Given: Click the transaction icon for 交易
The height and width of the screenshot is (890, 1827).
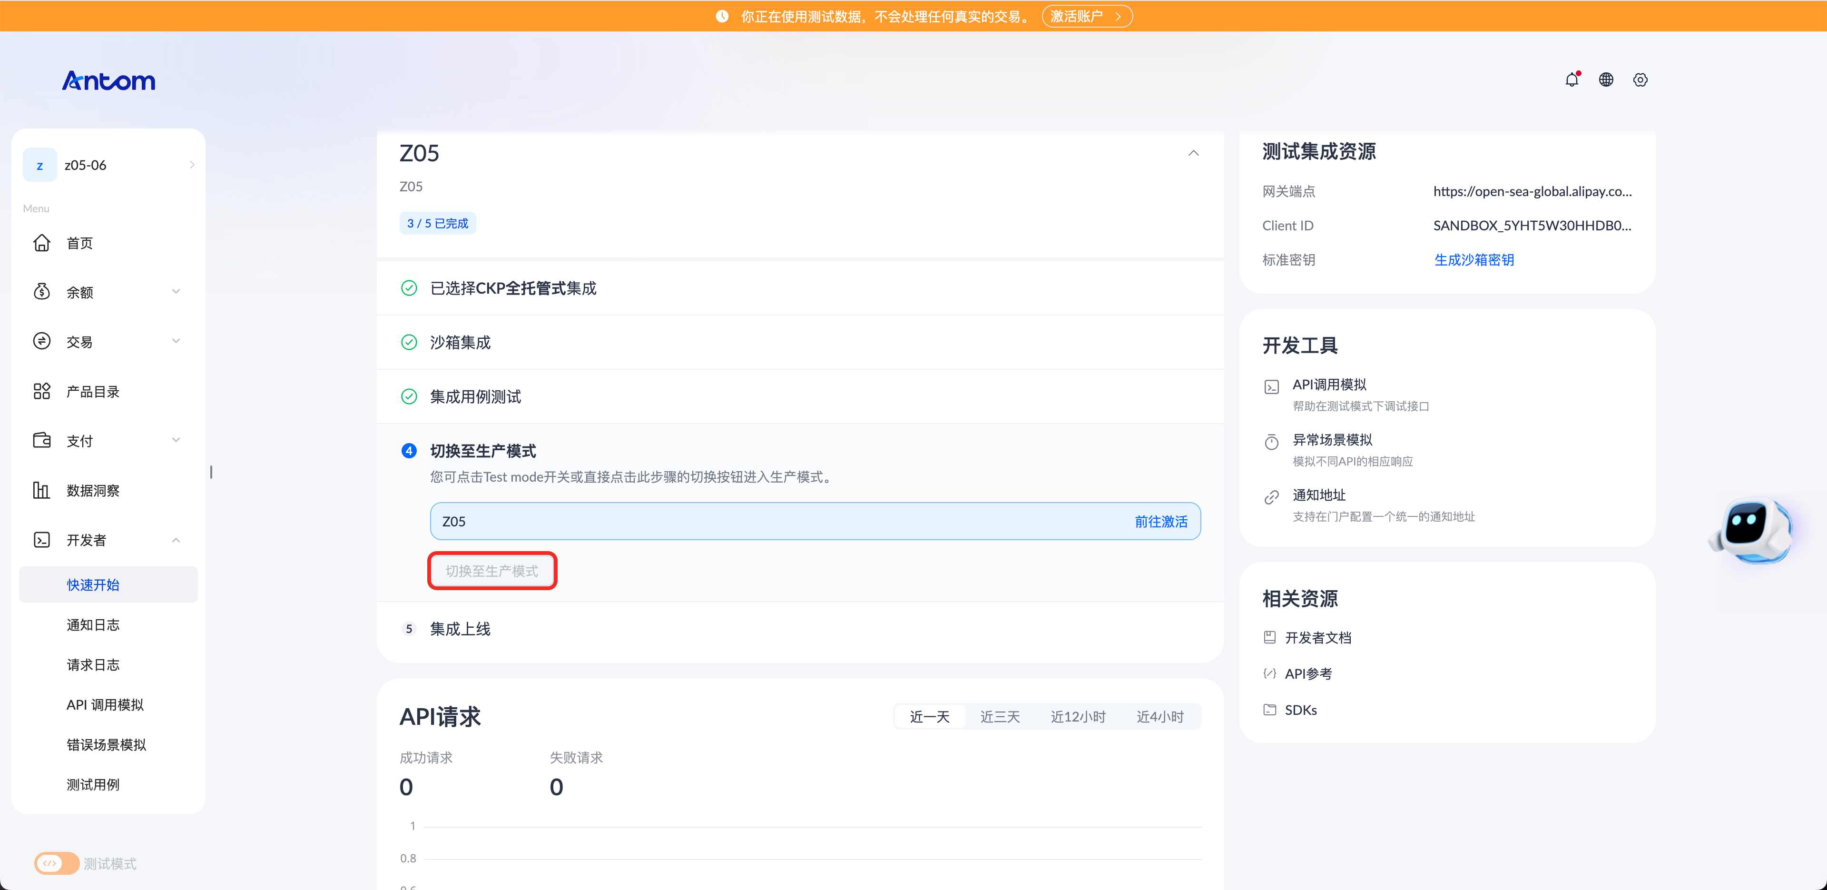Looking at the screenshot, I should [42, 341].
